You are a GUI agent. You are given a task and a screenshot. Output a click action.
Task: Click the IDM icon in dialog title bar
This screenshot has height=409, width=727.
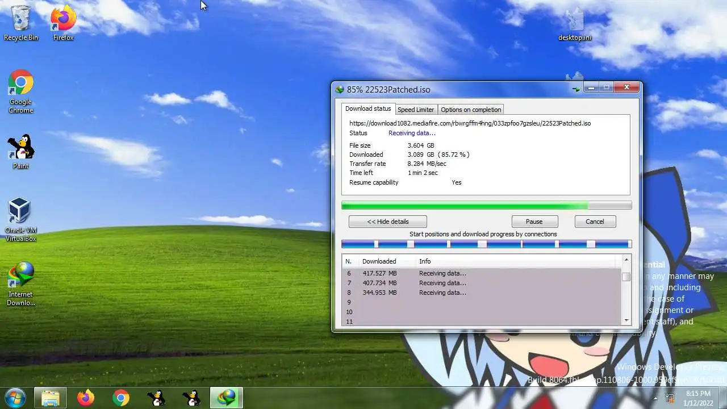pos(340,89)
